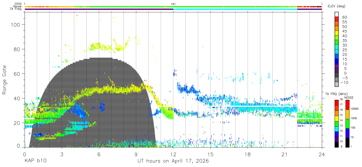Click the cyan segment of TX Freq strip

pos(235,9)
